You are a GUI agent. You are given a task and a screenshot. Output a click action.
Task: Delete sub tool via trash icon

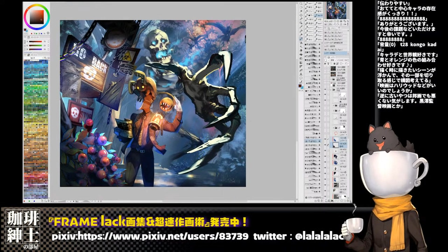point(322,201)
